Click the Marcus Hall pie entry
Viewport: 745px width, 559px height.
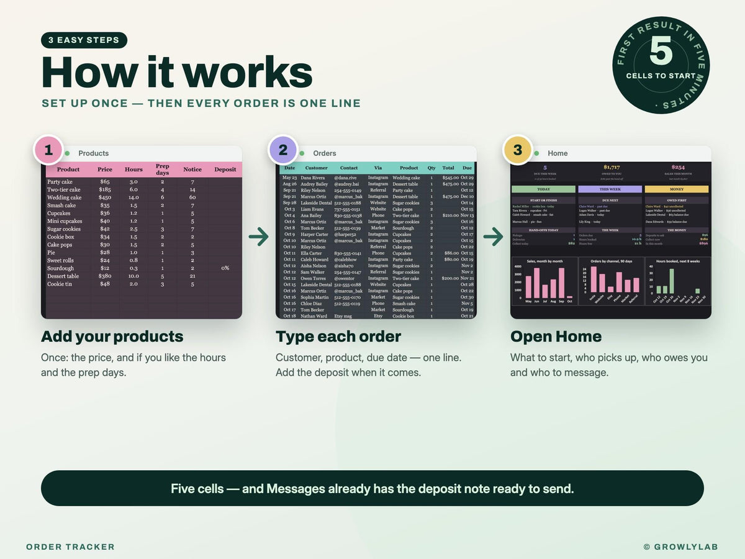pyautogui.click(x=526, y=221)
